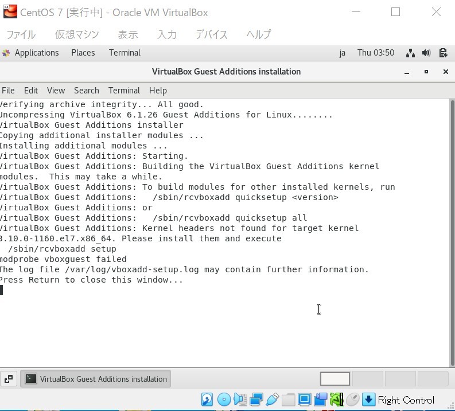This screenshot has height=411, width=455.
Task: Open the Terminal menu in the terminal menubar
Action: pyautogui.click(x=124, y=91)
